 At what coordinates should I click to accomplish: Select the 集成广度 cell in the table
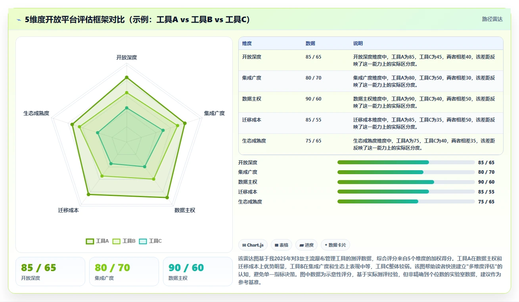point(252,78)
